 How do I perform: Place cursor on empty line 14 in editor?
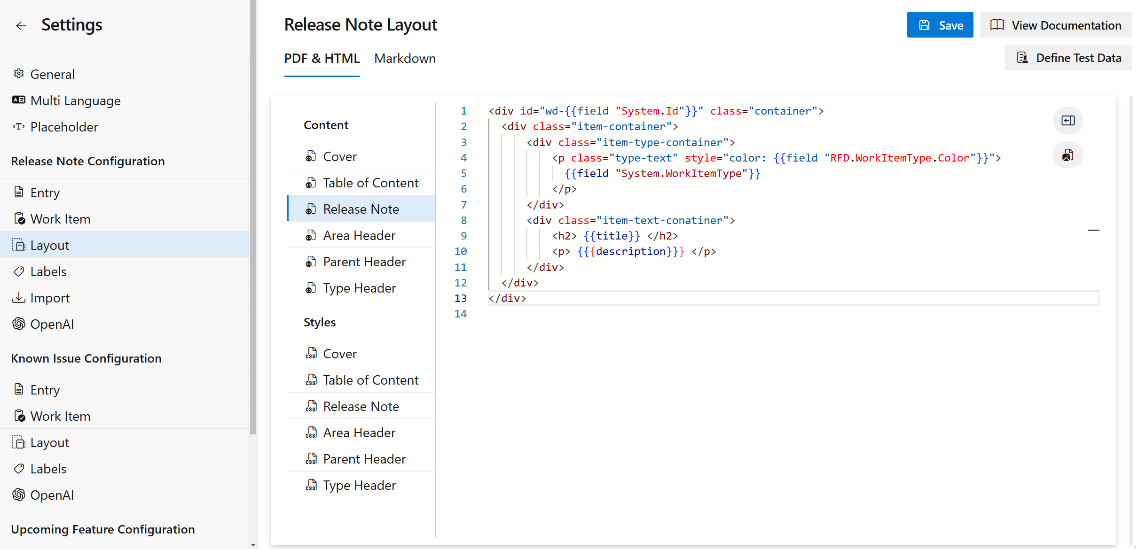pos(564,314)
